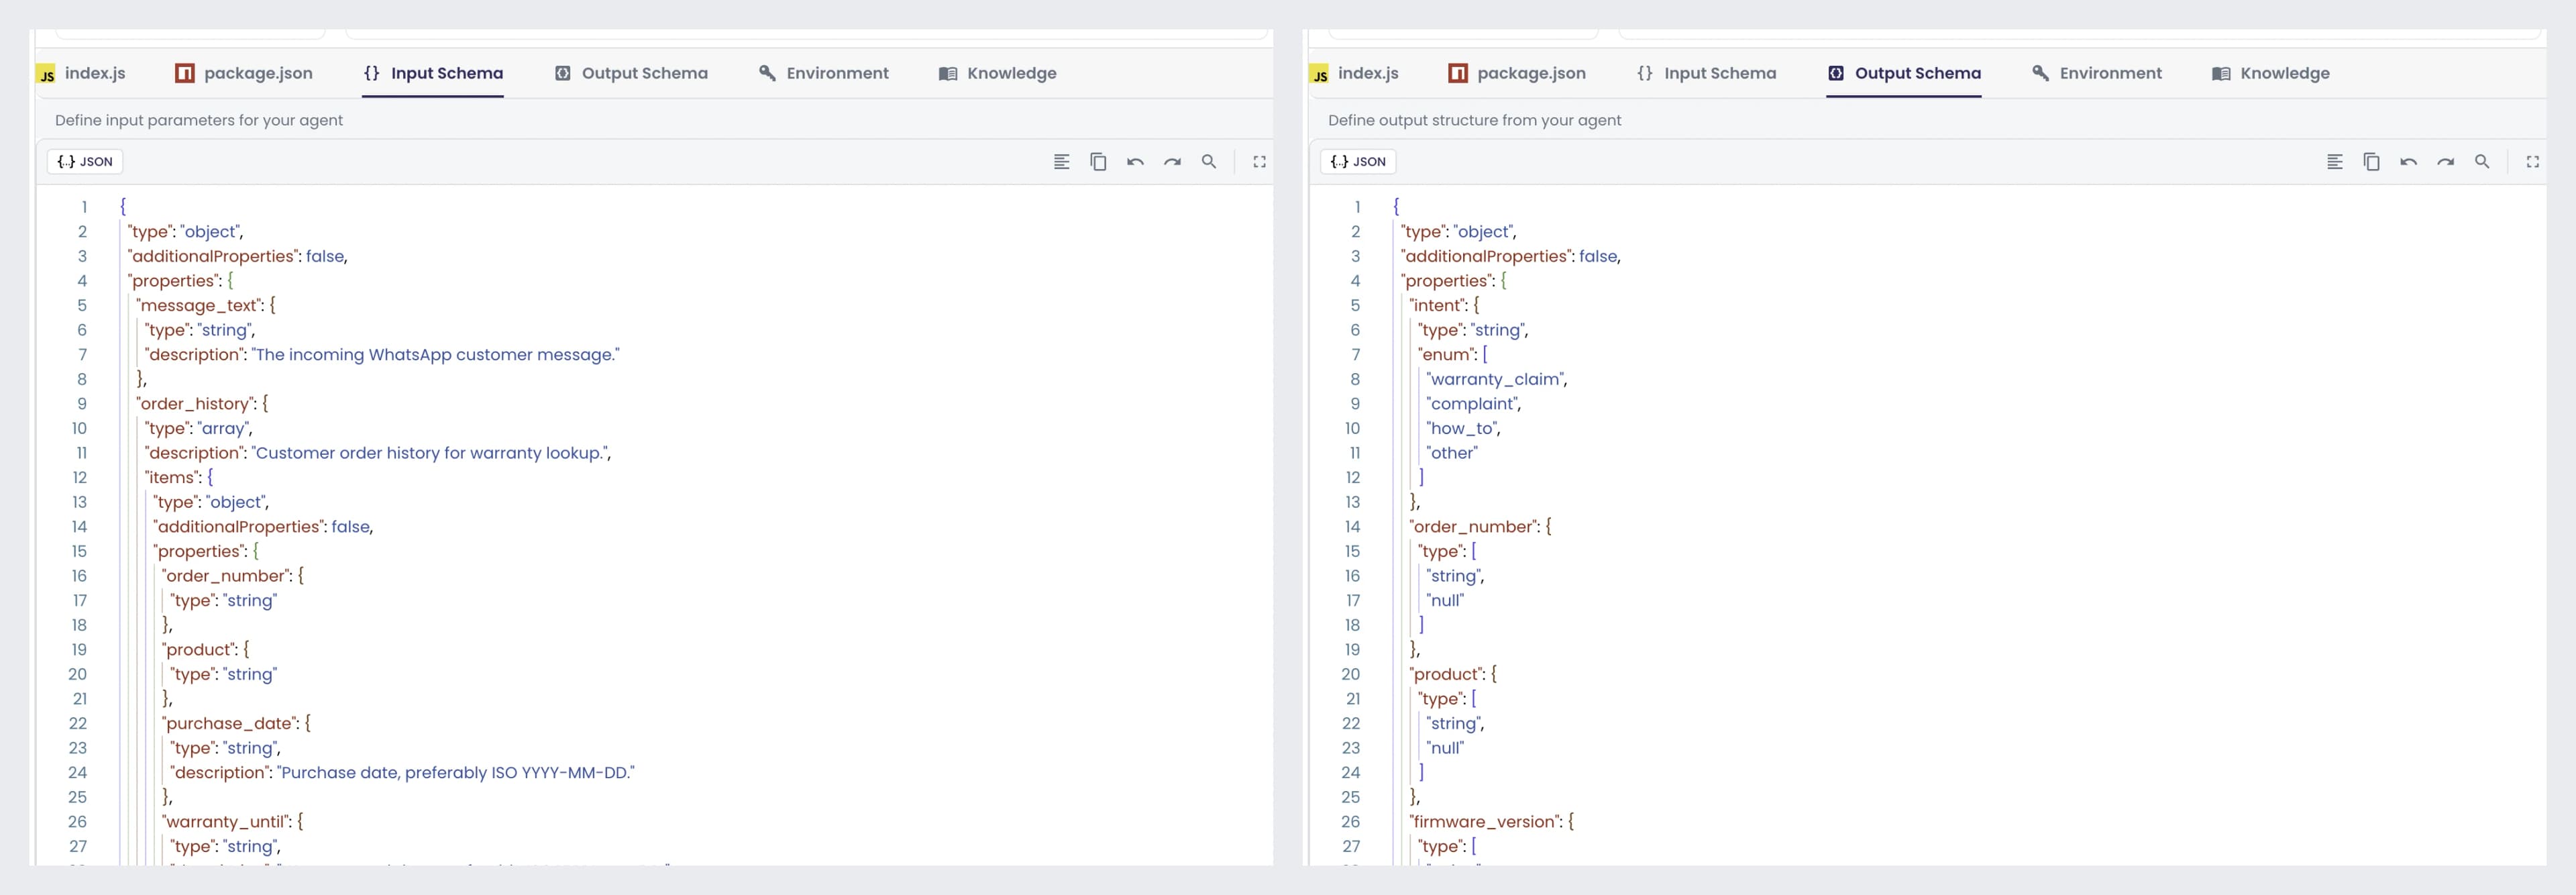The image size is (2576, 895).
Task: Redo edit in left editor
Action: click(x=1172, y=162)
